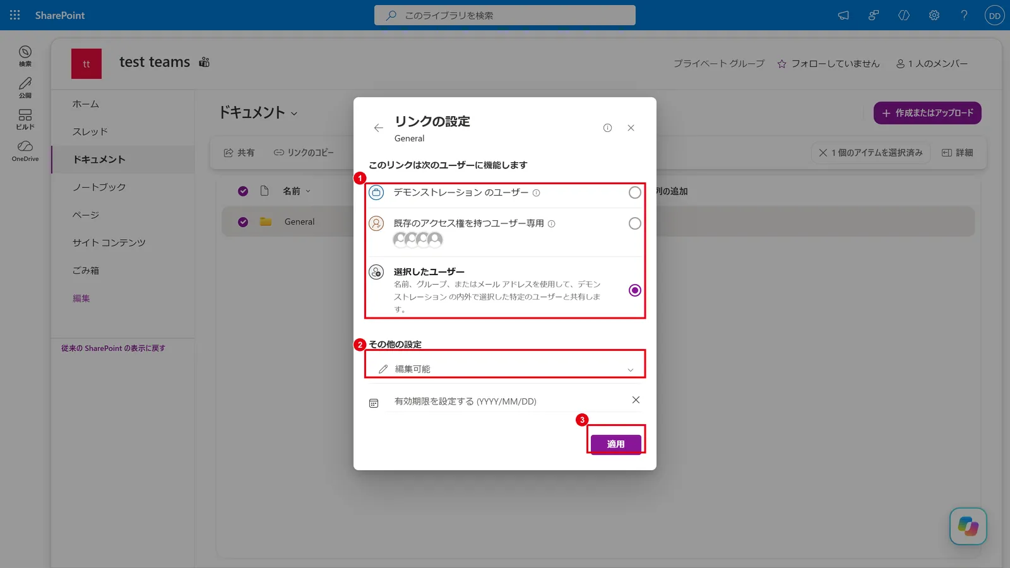The height and width of the screenshot is (568, 1010).
Task: Click the info icon in dialog header
Action: [x=607, y=128]
